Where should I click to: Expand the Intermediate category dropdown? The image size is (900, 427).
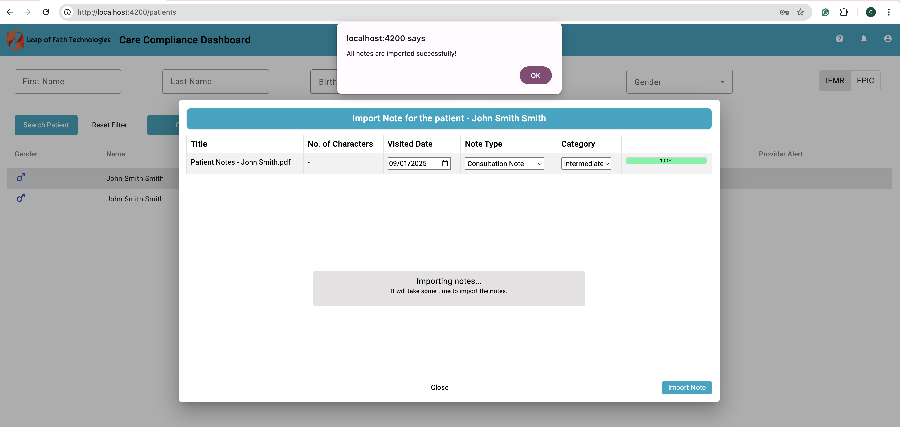[586, 164]
